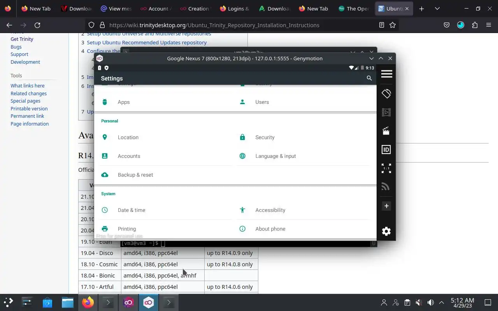Click the Pocket save icon in Firefox

coord(447,25)
